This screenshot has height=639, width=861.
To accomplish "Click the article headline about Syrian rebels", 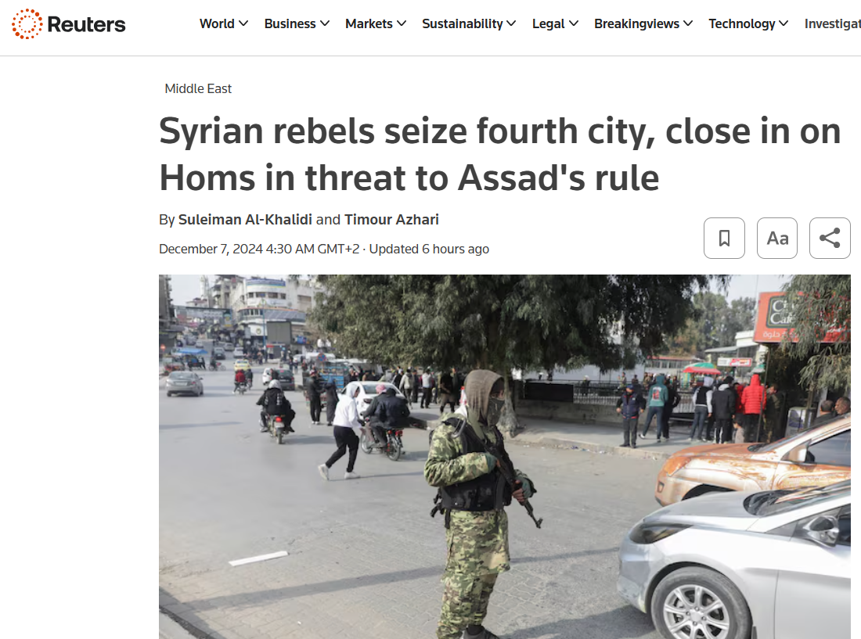I will (499, 155).
